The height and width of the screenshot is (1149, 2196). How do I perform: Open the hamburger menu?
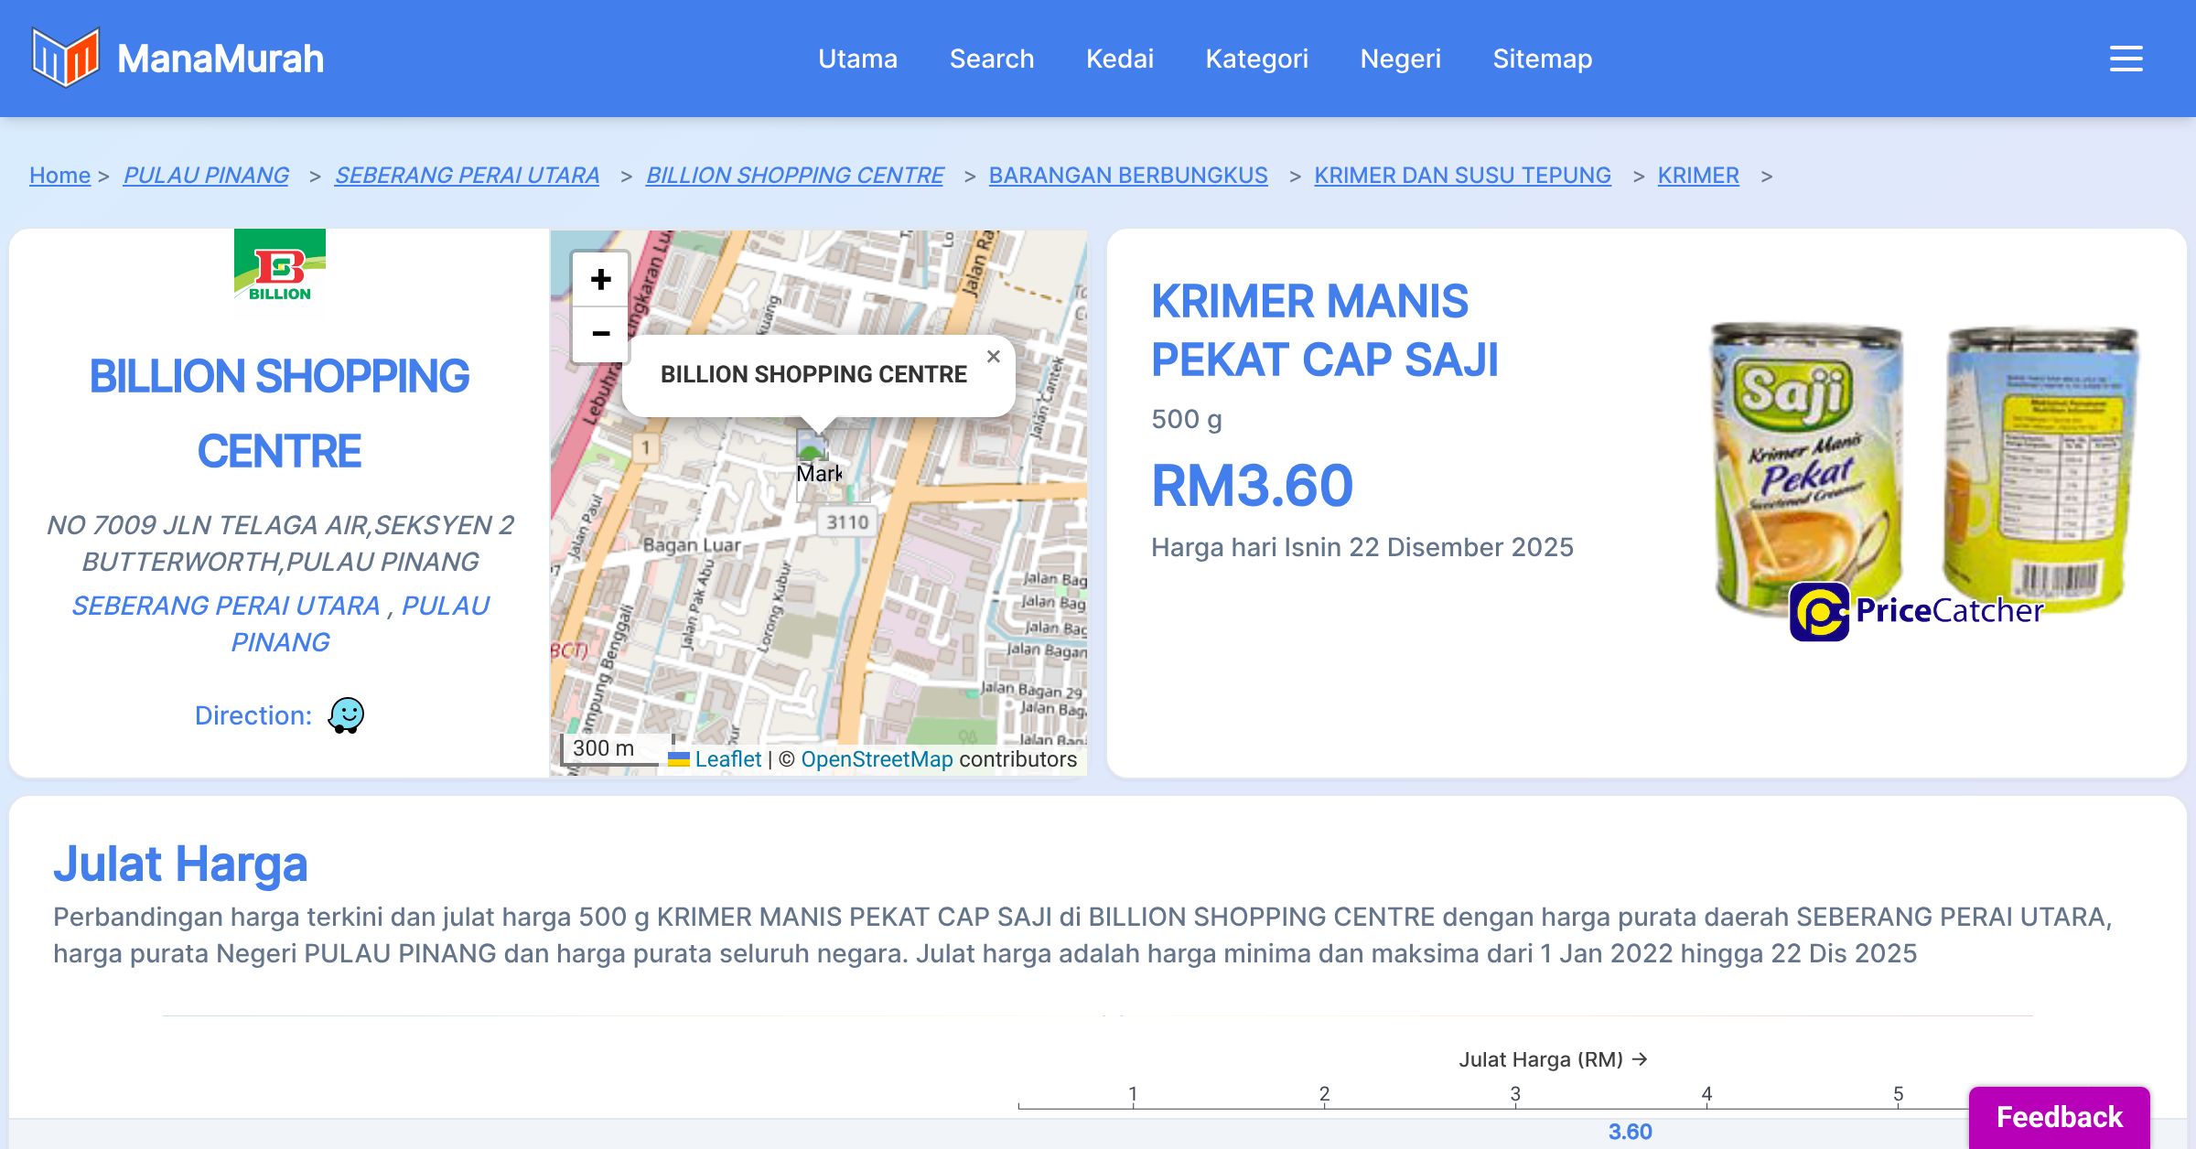[x=2126, y=59]
